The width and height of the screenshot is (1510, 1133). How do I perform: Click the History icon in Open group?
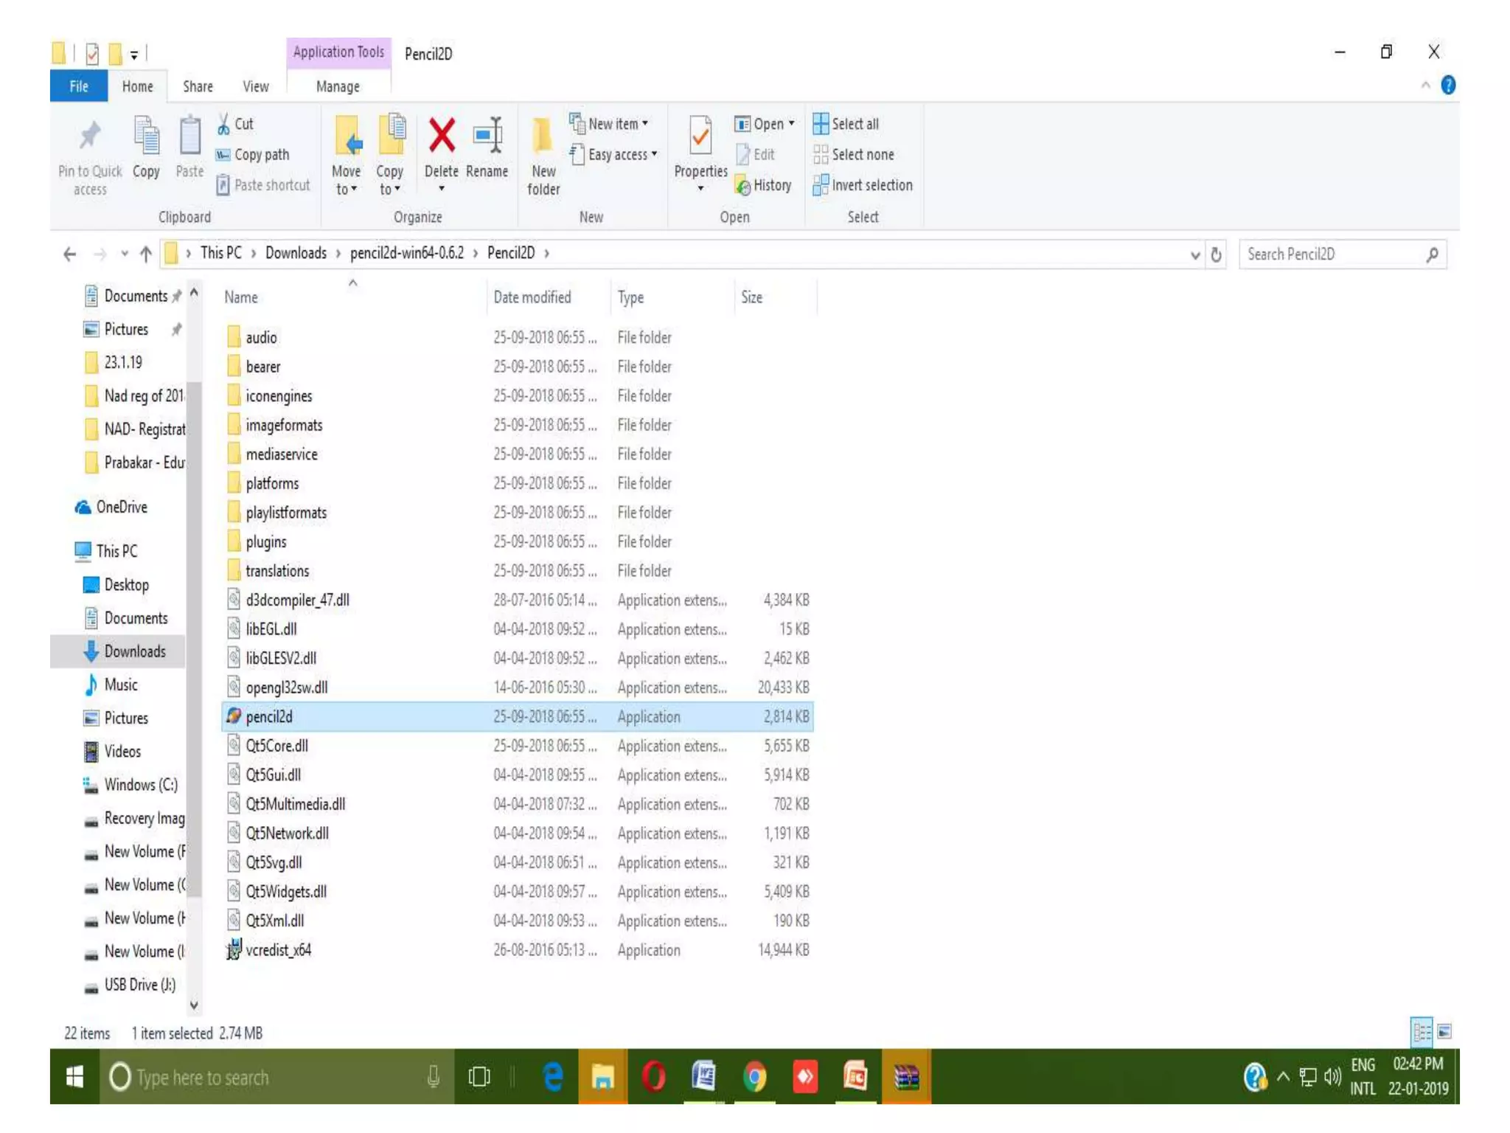[x=743, y=186]
